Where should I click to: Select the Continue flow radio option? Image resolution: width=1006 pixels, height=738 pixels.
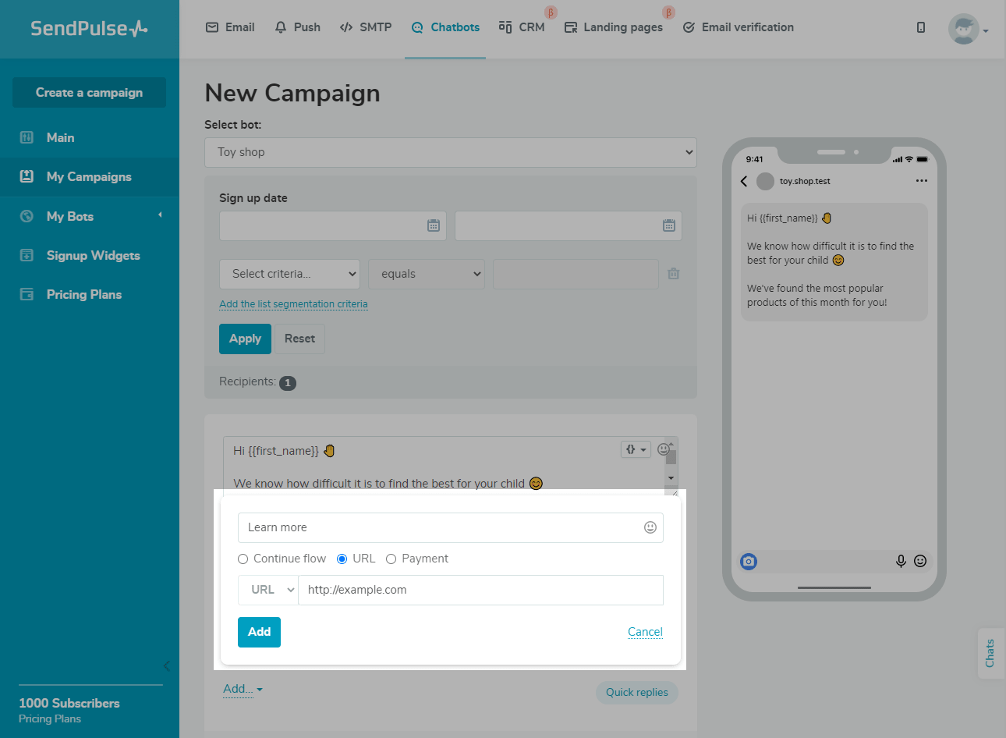click(243, 559)
